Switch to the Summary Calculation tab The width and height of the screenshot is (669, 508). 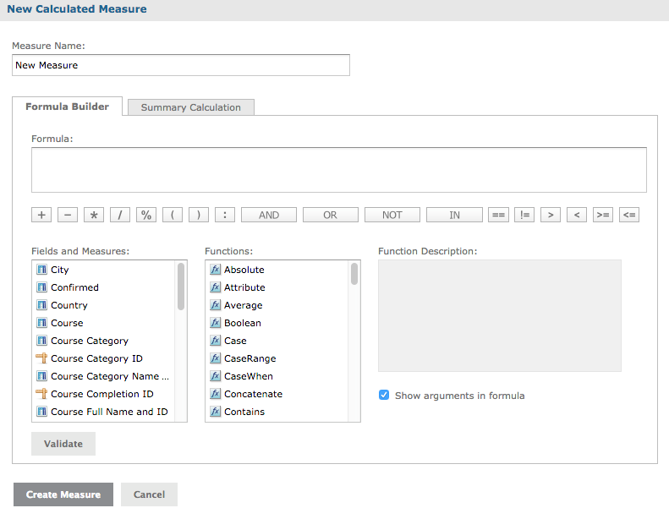pyautogui.click(x=190, y=107)
